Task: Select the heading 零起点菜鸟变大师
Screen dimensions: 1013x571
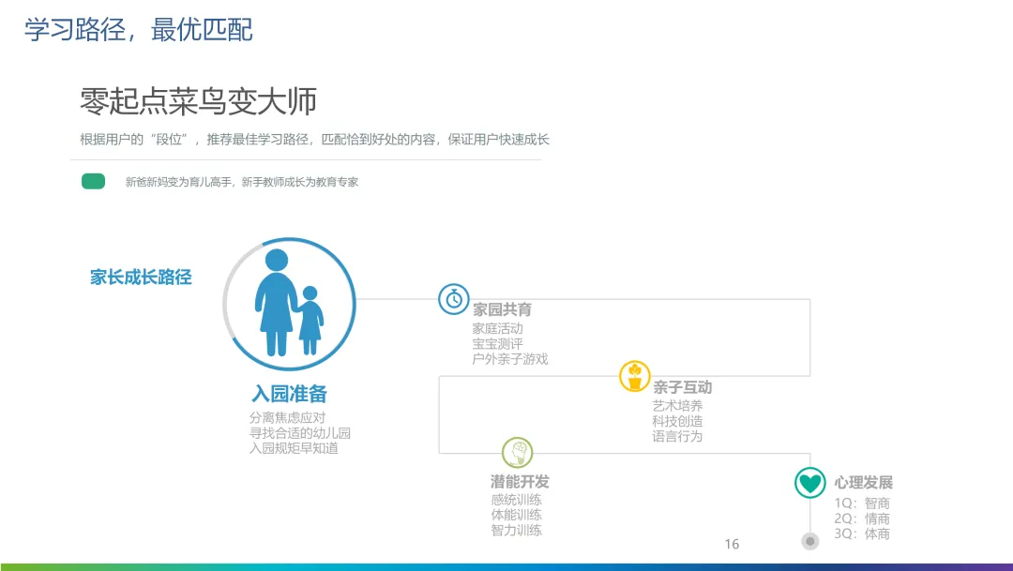Action: point(198,101)
